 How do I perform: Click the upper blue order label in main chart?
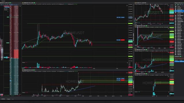121,17
